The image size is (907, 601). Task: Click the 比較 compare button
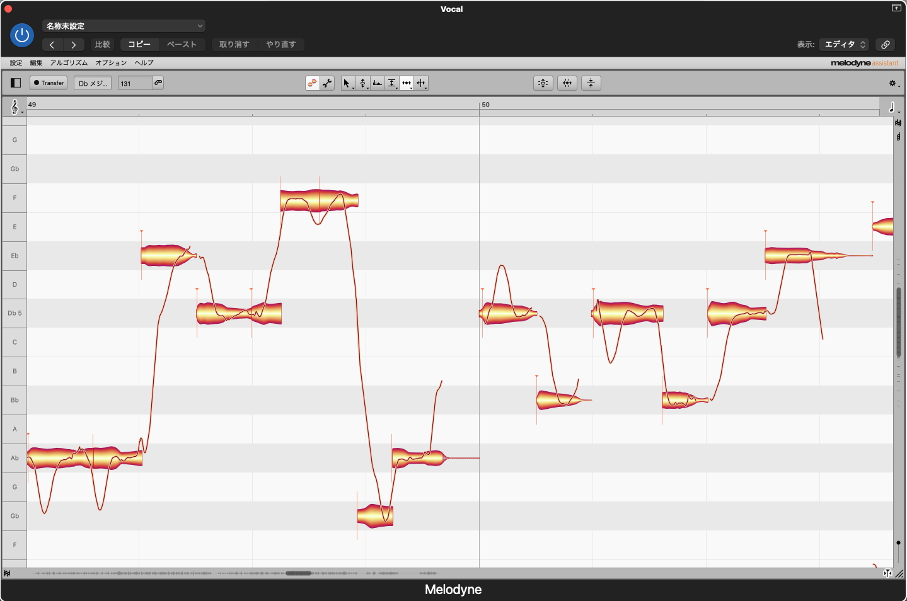102,45
